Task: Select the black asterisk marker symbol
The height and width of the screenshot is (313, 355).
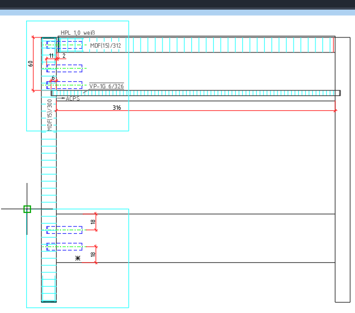Action: tap(78, 258)
